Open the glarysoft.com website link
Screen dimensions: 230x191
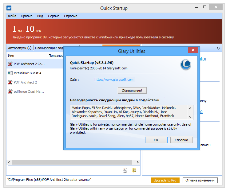point(114,80)
